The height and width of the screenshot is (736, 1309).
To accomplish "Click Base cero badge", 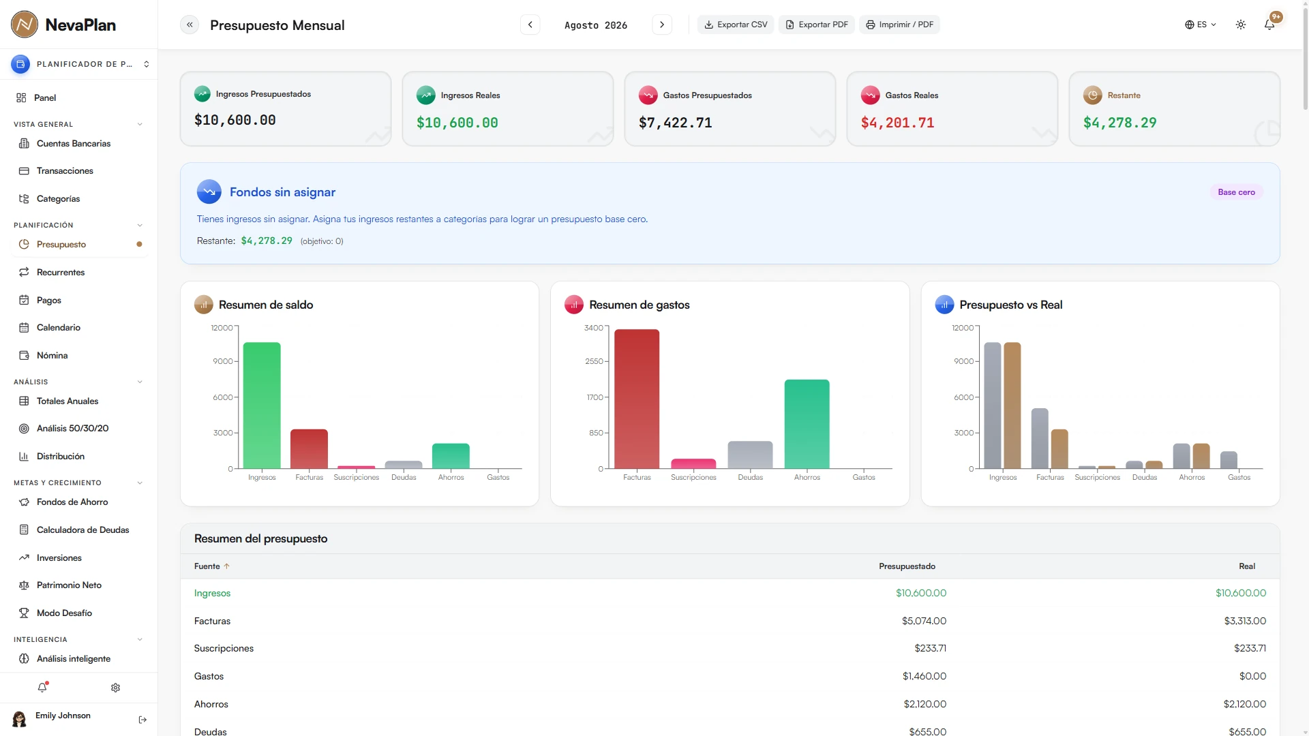I will pyautogui.click(x=1236, y=192).
